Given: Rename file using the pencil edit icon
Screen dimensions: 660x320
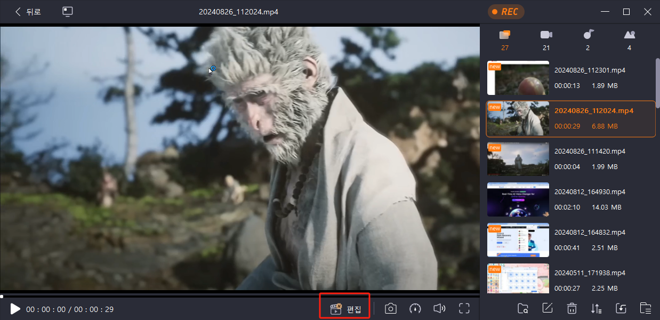Looking at the screenshot, I should click(548, 308).
